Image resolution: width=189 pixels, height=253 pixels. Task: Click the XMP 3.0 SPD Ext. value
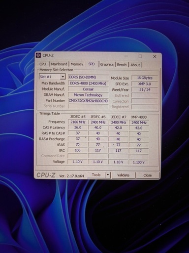click(145, 84)
